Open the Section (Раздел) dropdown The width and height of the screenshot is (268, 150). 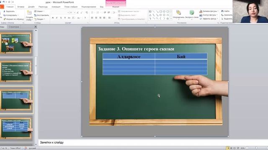point(39,19)
